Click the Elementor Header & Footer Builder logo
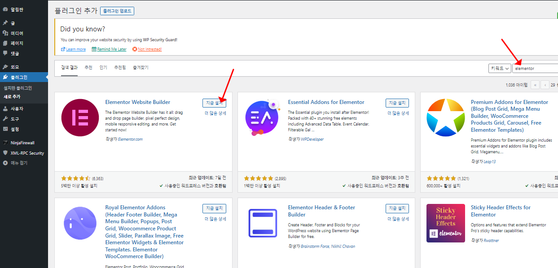This screenshot has height=268, width=558. 263,223
